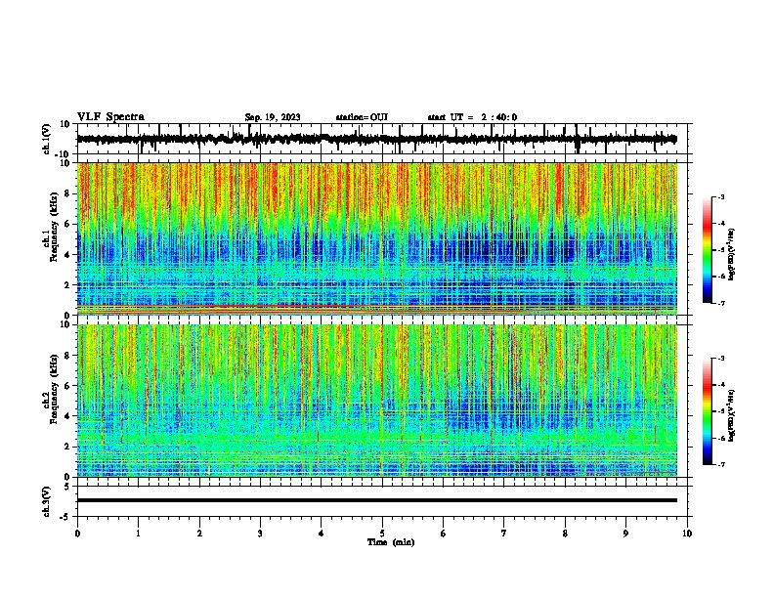Click the ch.1 spectrogram color bar
Screen dimensions: 774x598
tap(707, 250)
